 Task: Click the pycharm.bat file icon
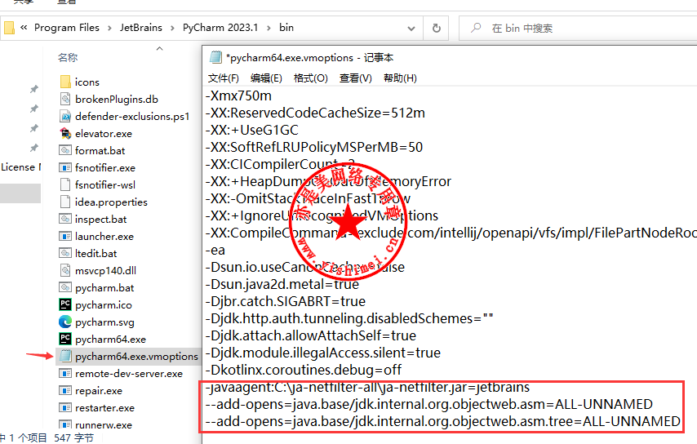[x=65, y=287]
